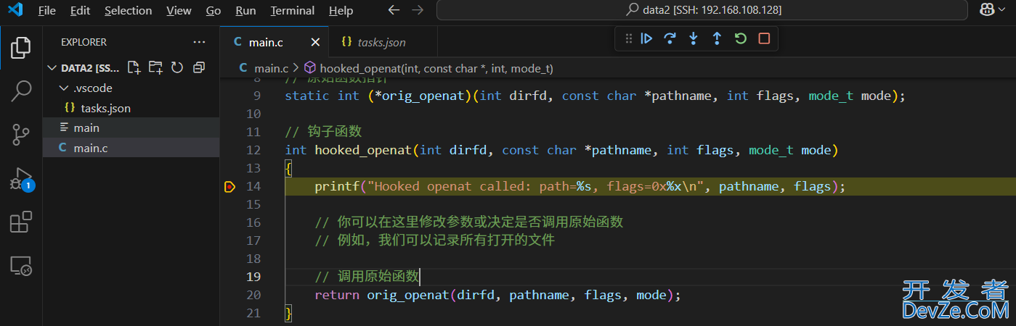Open the Search view in activity bar
This screenshot has height=326, width=1016.
(21, 91)
